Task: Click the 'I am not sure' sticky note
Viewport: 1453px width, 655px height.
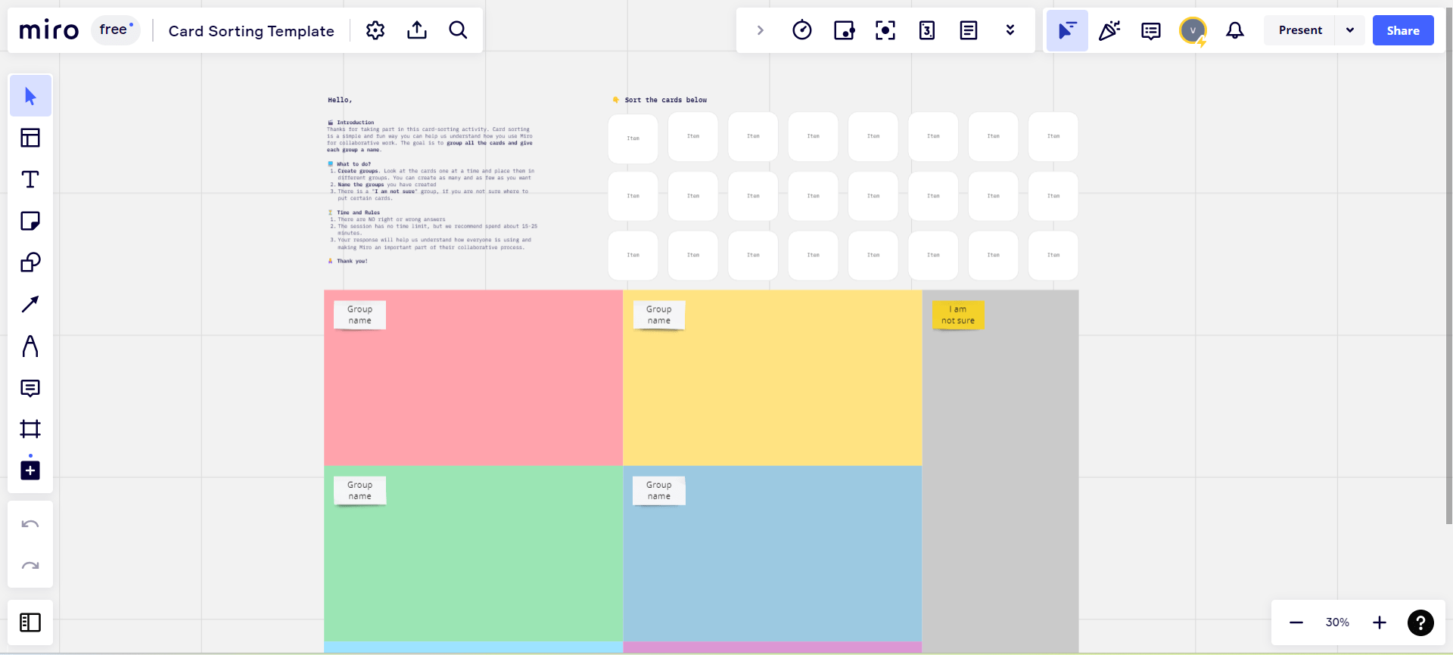Action: [958, 315]
